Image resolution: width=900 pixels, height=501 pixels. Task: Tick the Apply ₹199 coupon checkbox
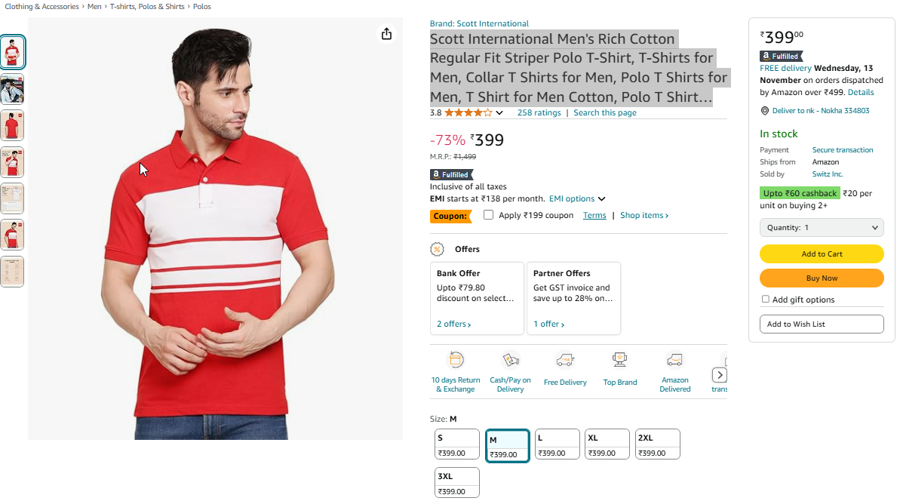click(x=488, y=214)
